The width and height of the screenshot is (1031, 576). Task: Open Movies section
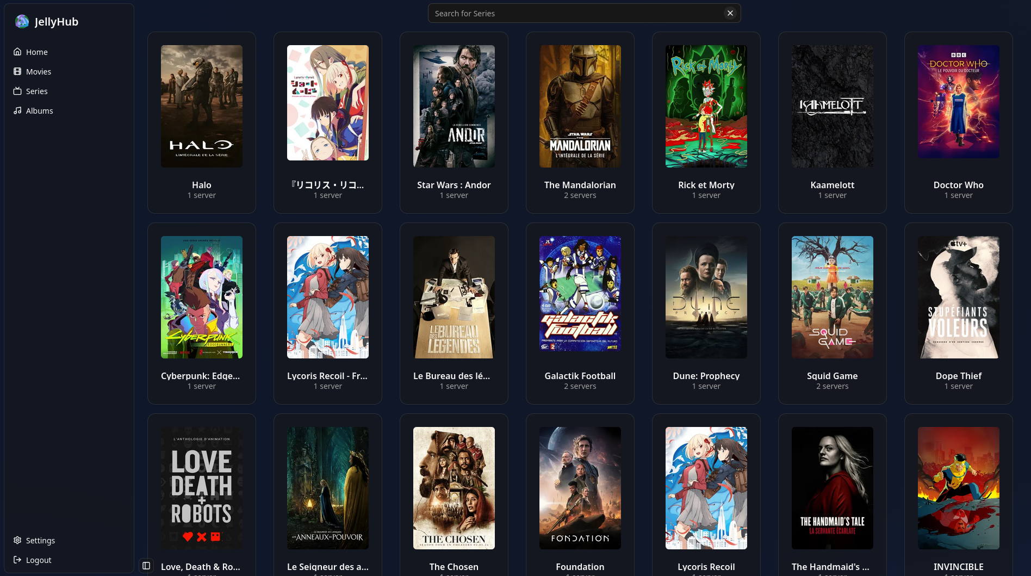(x=69, y=71)
